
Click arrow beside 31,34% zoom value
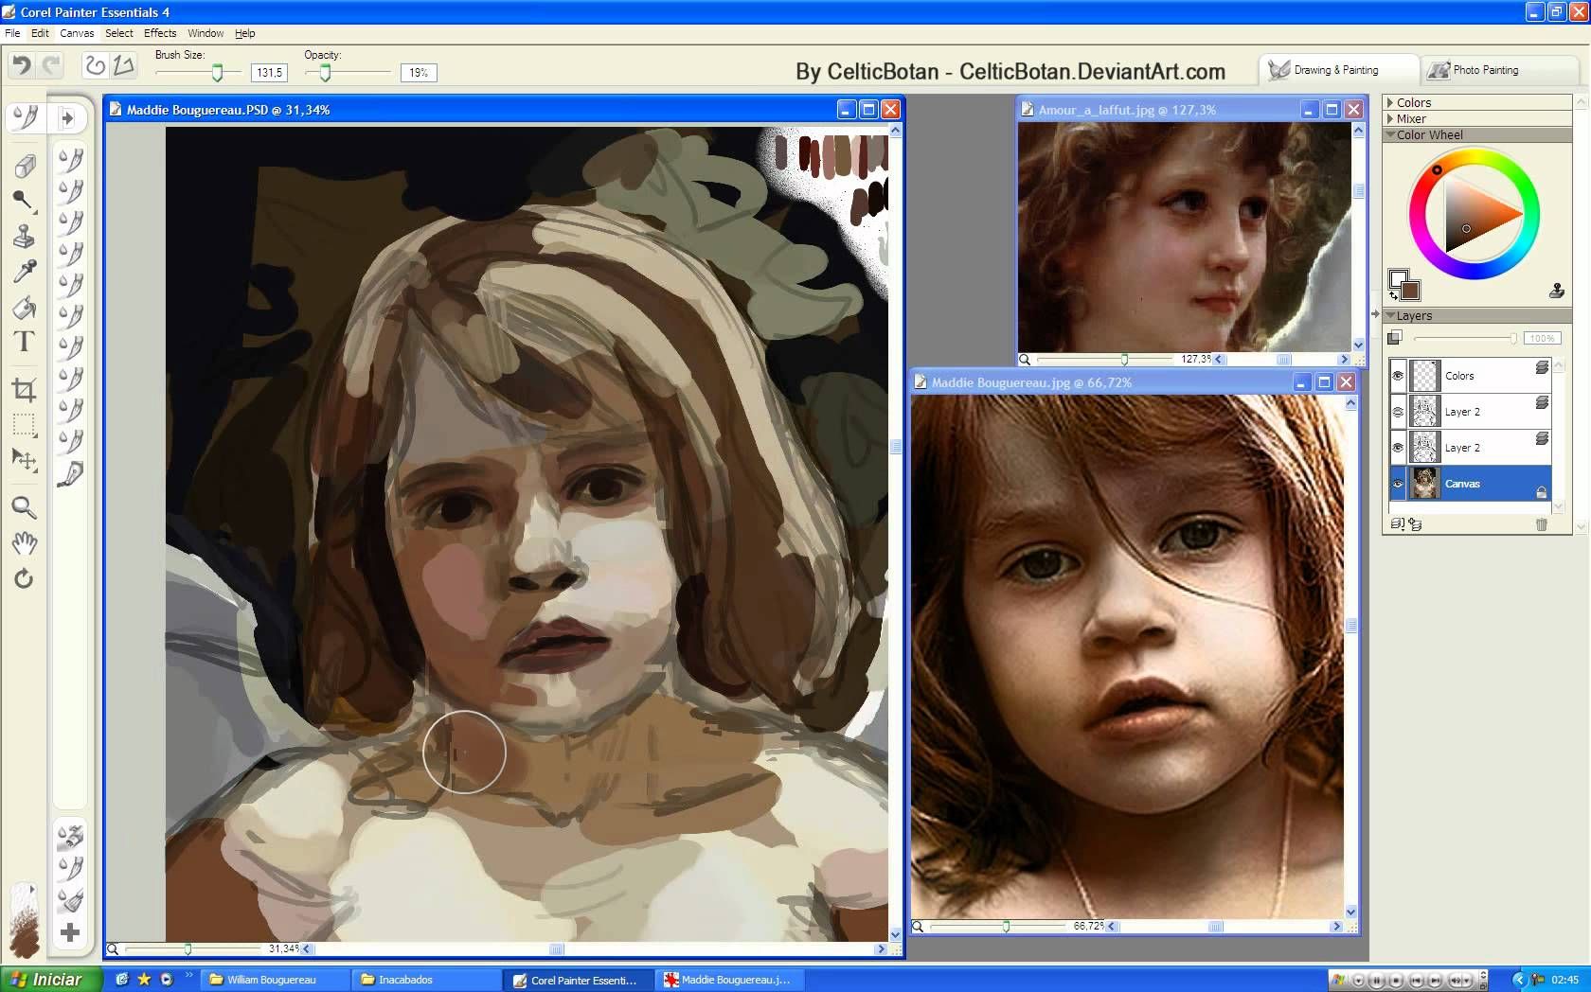point(307,948)
